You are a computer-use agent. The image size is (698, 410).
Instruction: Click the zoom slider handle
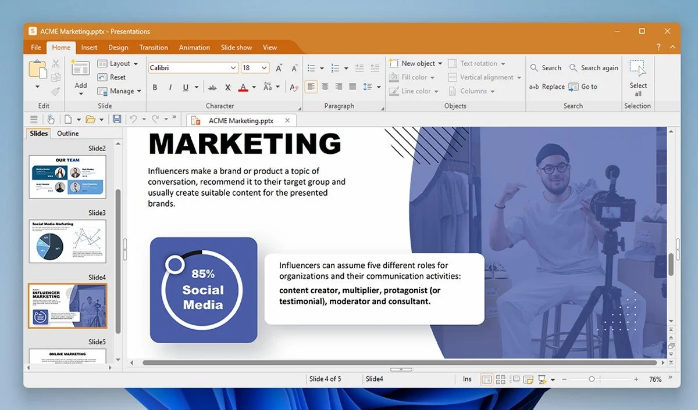[x=592, y=379]
